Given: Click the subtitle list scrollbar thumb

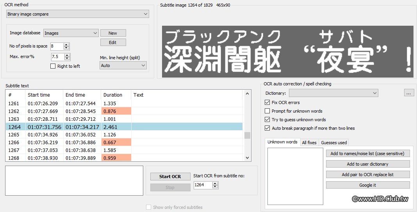Looking at the screenshot, I should [x=247, y=135].
